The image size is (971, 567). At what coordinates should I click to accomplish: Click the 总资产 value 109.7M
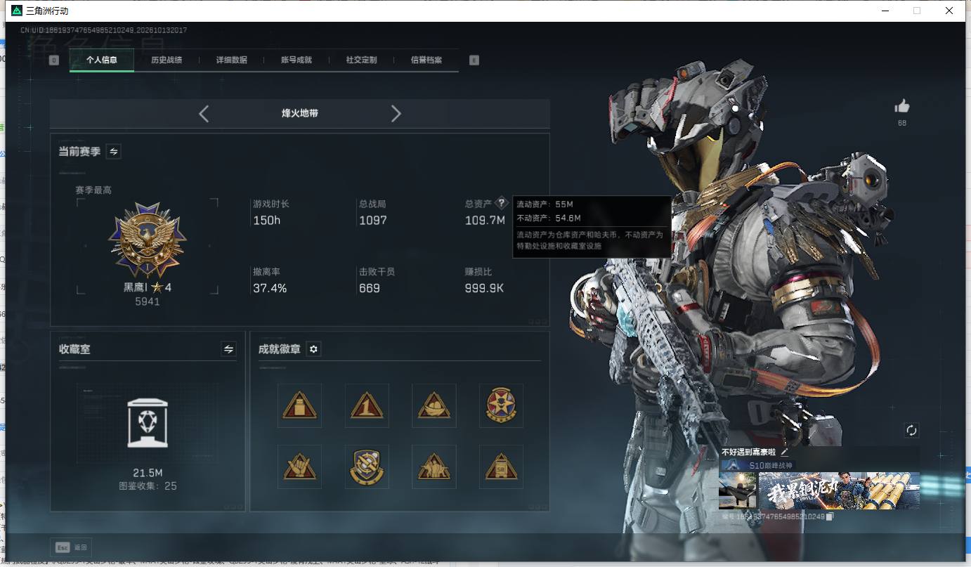(485, 220)
